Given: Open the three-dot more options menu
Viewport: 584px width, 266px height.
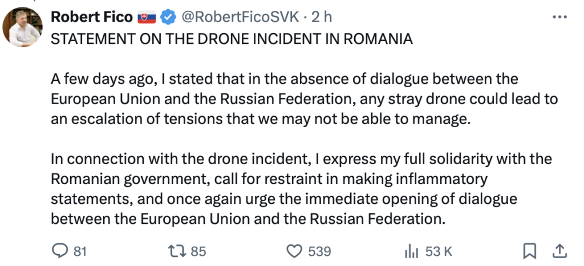Looking at the screenshot, I should pyautogui.click(x=559, y=17).
